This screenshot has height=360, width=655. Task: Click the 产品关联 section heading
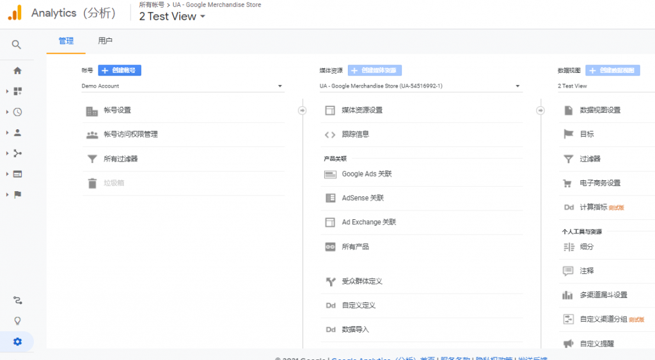coord(335,159)
